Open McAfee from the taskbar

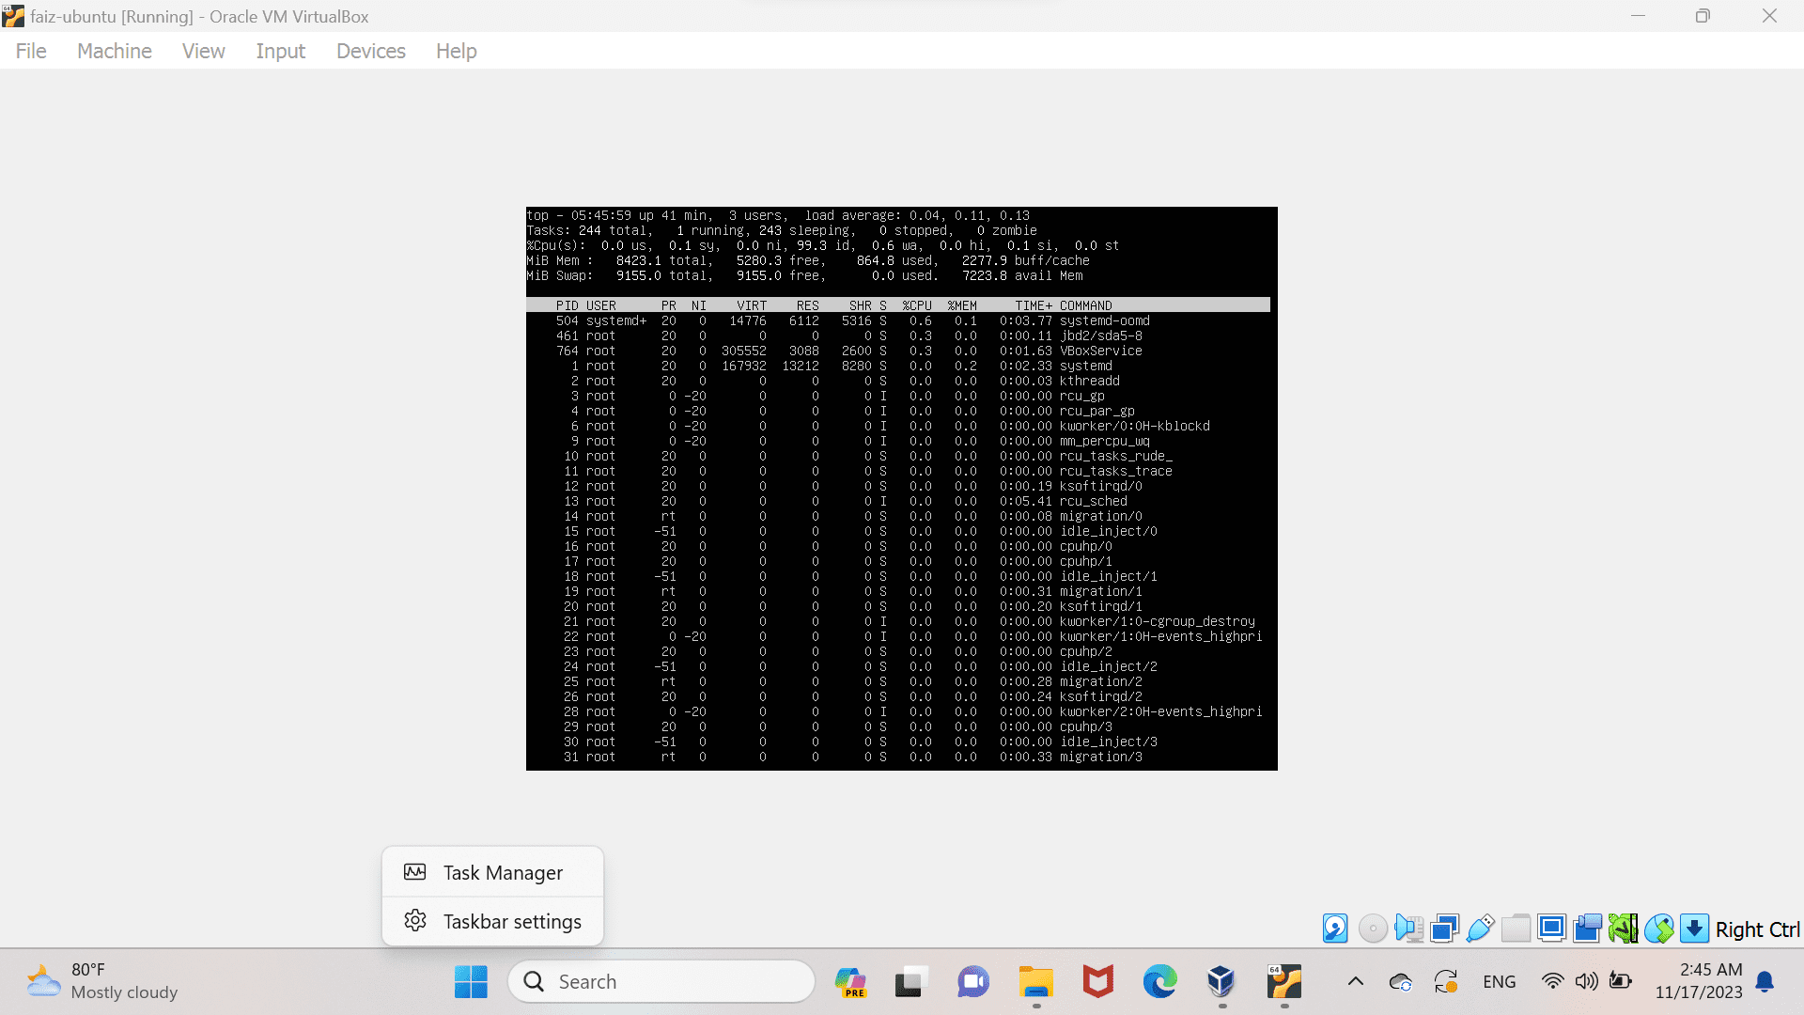1097,982
